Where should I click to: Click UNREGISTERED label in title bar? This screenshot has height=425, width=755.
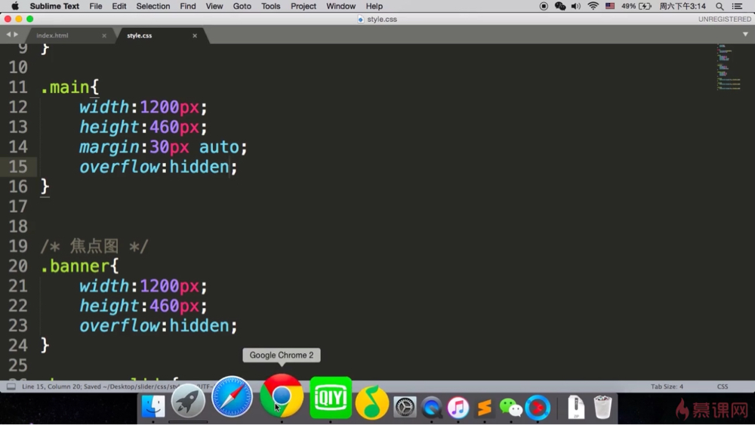[725, 20]
